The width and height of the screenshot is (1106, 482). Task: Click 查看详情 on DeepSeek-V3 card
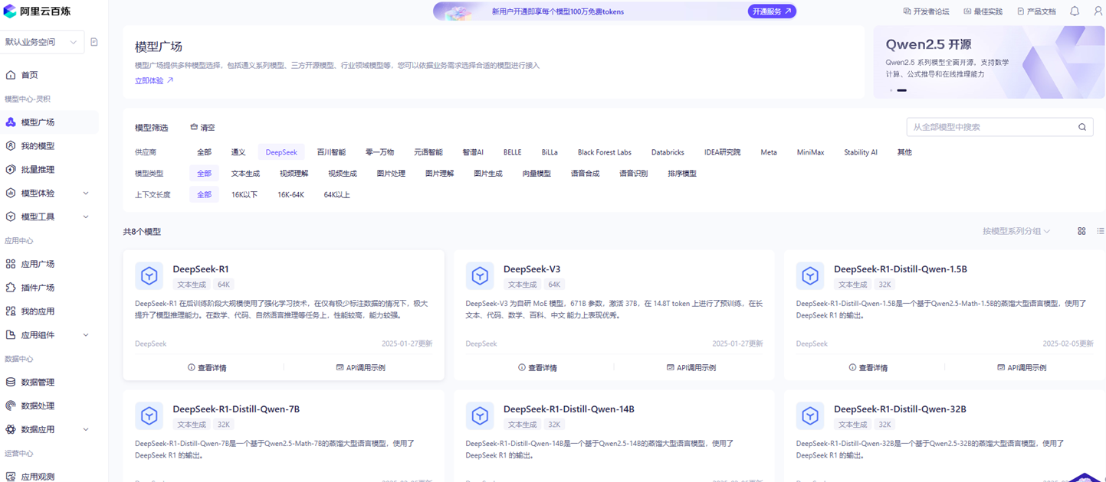point(537,368)
